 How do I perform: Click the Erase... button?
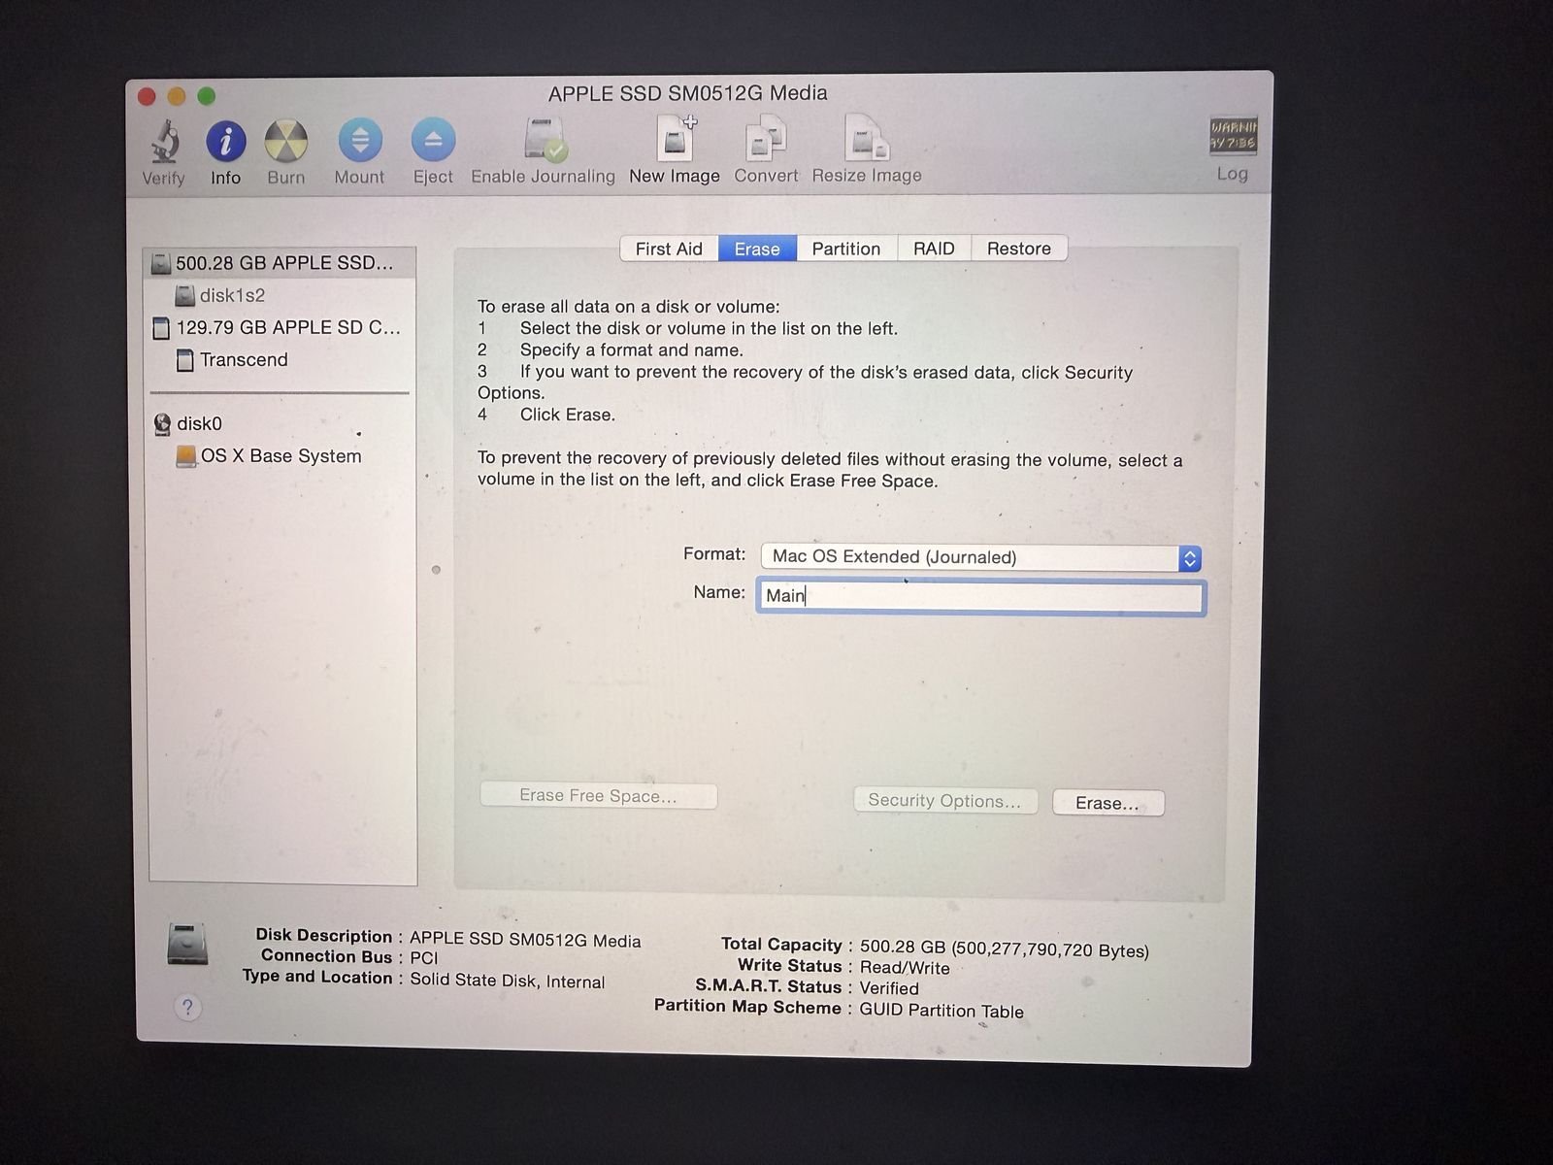[1107, 803]
